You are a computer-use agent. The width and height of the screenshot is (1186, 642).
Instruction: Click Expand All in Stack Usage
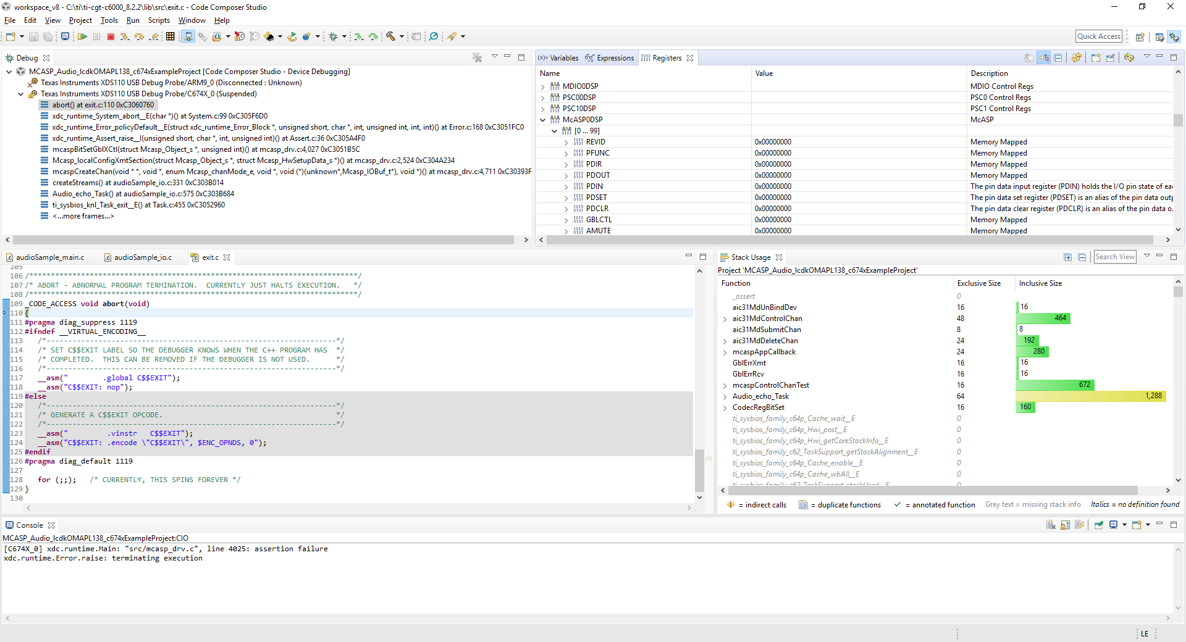[1067, 257]
